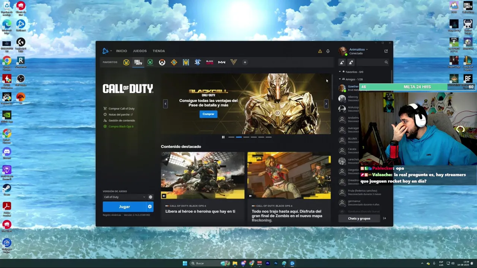The image size is (477, 268).
Task: Click the add friend icon
Action: pos(342,63)
